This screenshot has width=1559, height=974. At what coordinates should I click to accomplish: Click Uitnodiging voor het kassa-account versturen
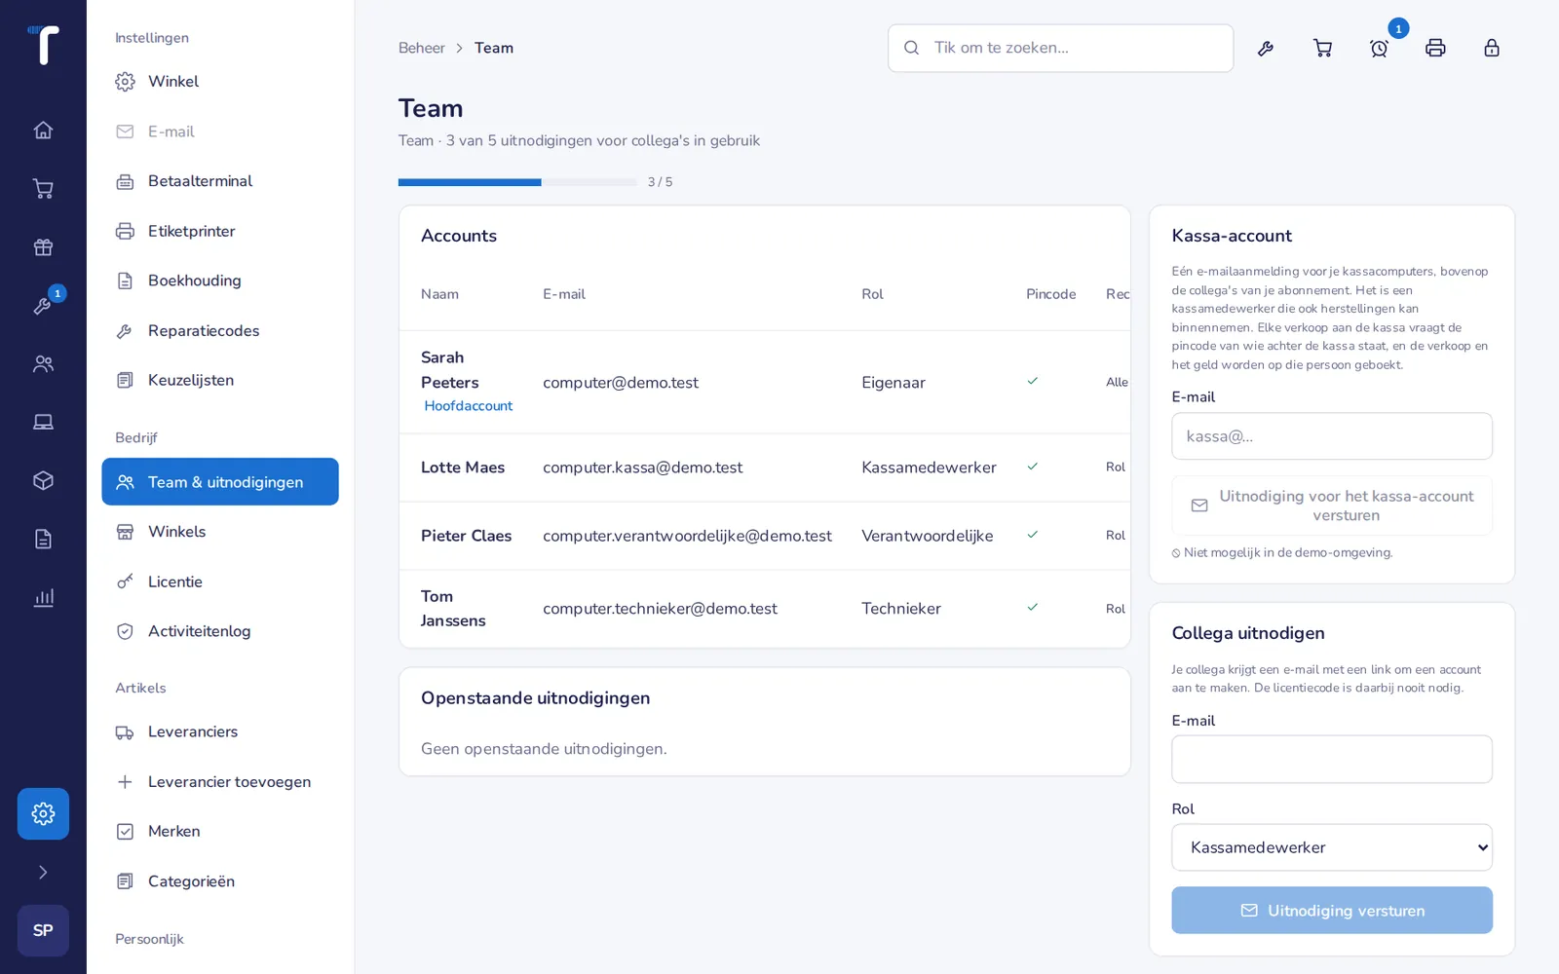[x=1332, y=506]
